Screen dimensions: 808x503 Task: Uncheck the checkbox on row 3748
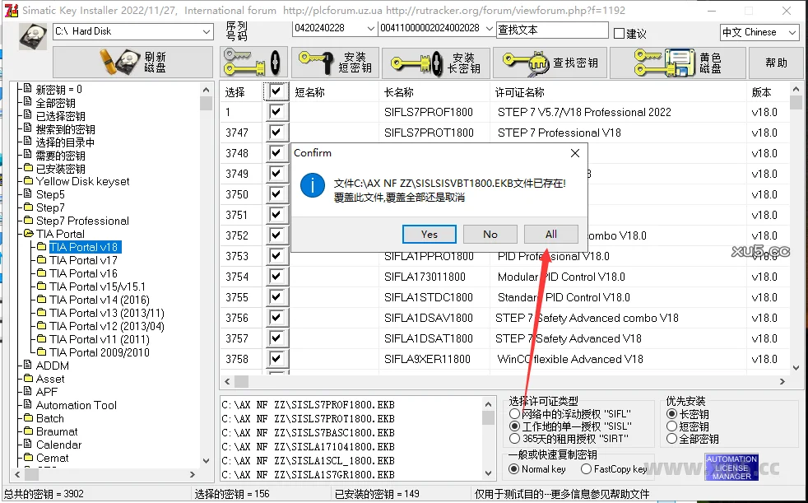point(277,153)
